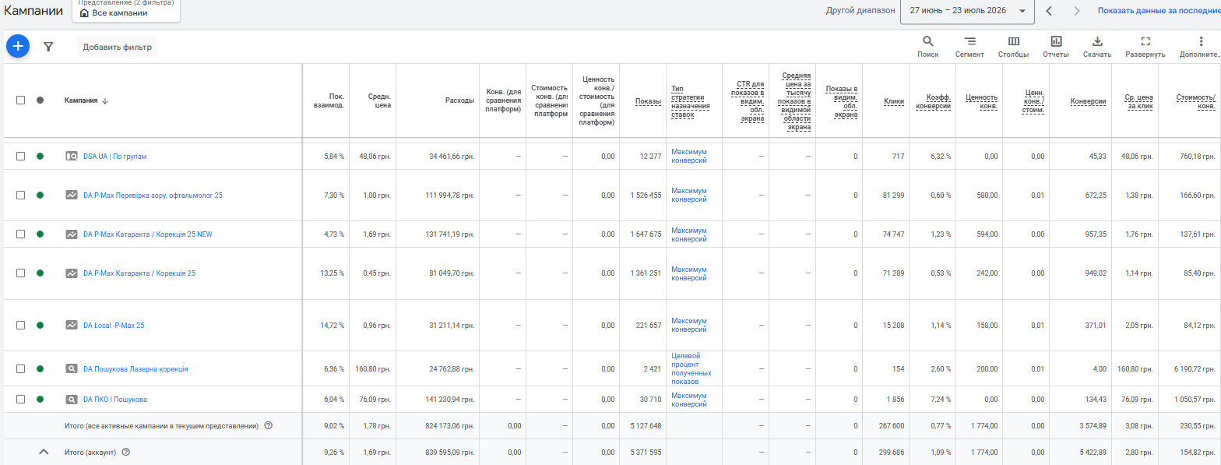Click the house icon in Все кампании
The height and width of the screenshot is (465, 1221).
pyautogui.click(x=84, y=13)
